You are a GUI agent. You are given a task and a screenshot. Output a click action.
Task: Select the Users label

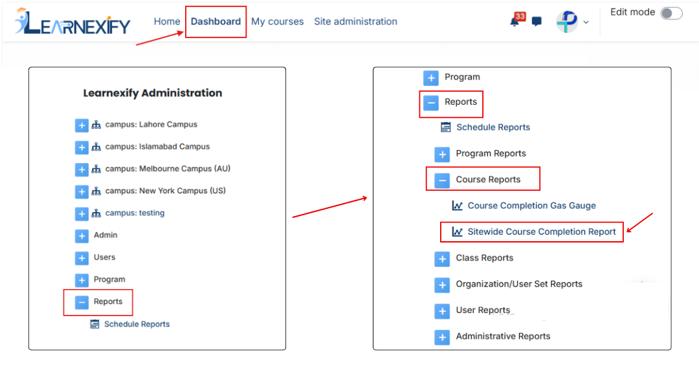tap(104, 257)
